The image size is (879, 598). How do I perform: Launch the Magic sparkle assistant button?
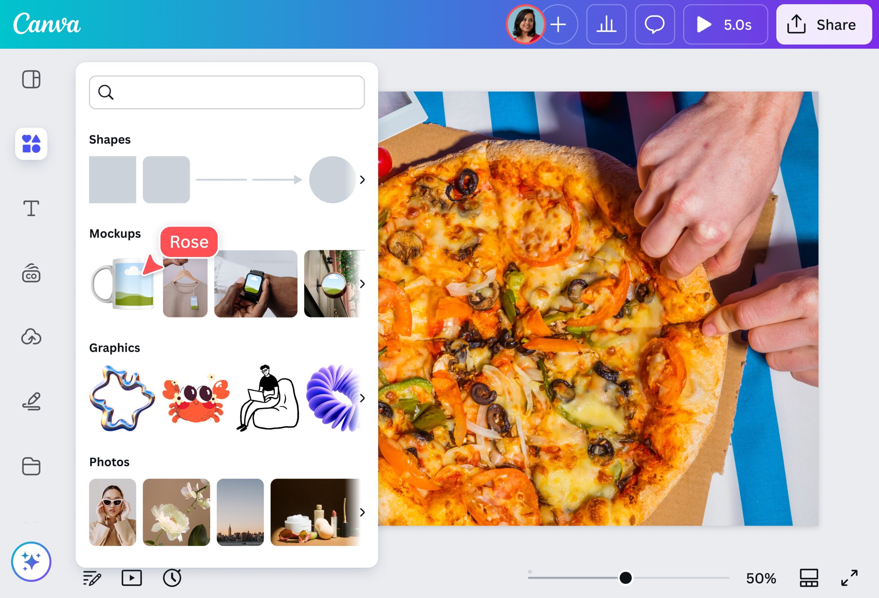(31, 561)
